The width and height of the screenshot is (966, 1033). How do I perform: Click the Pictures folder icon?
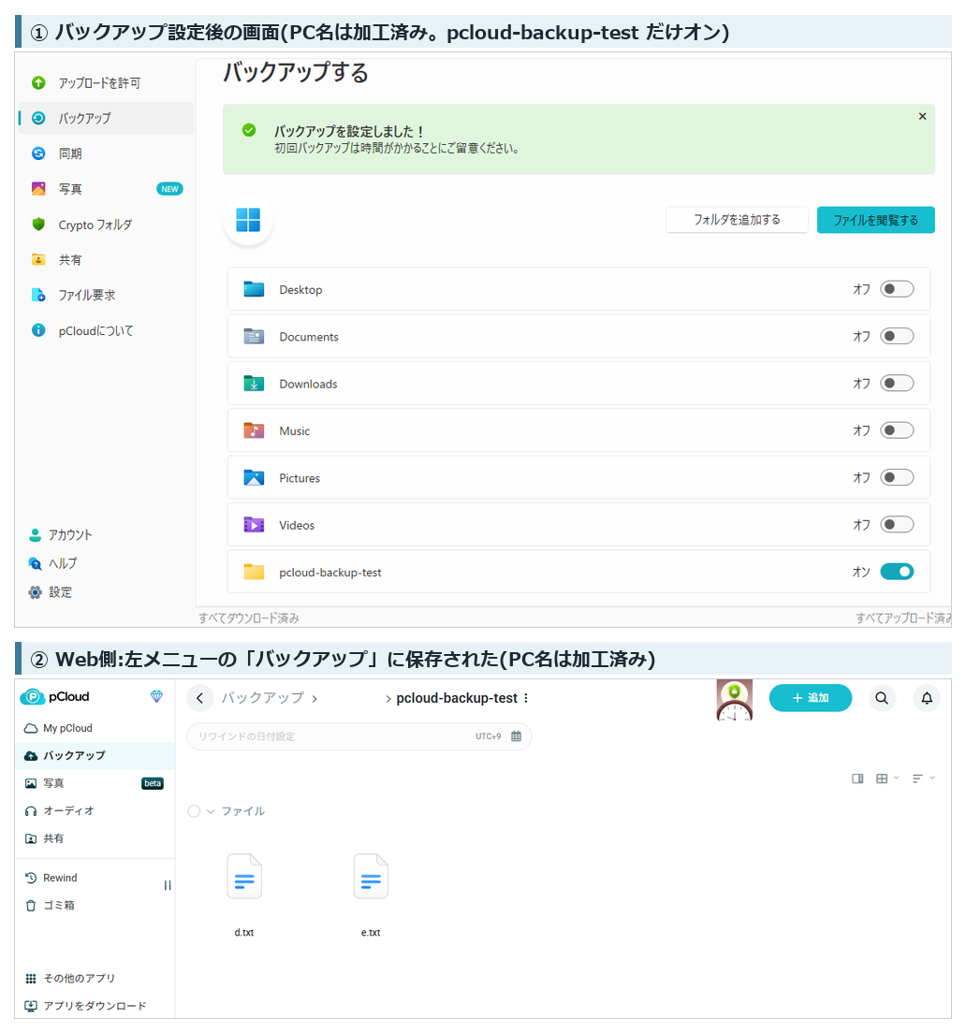[x=254, y=477]
